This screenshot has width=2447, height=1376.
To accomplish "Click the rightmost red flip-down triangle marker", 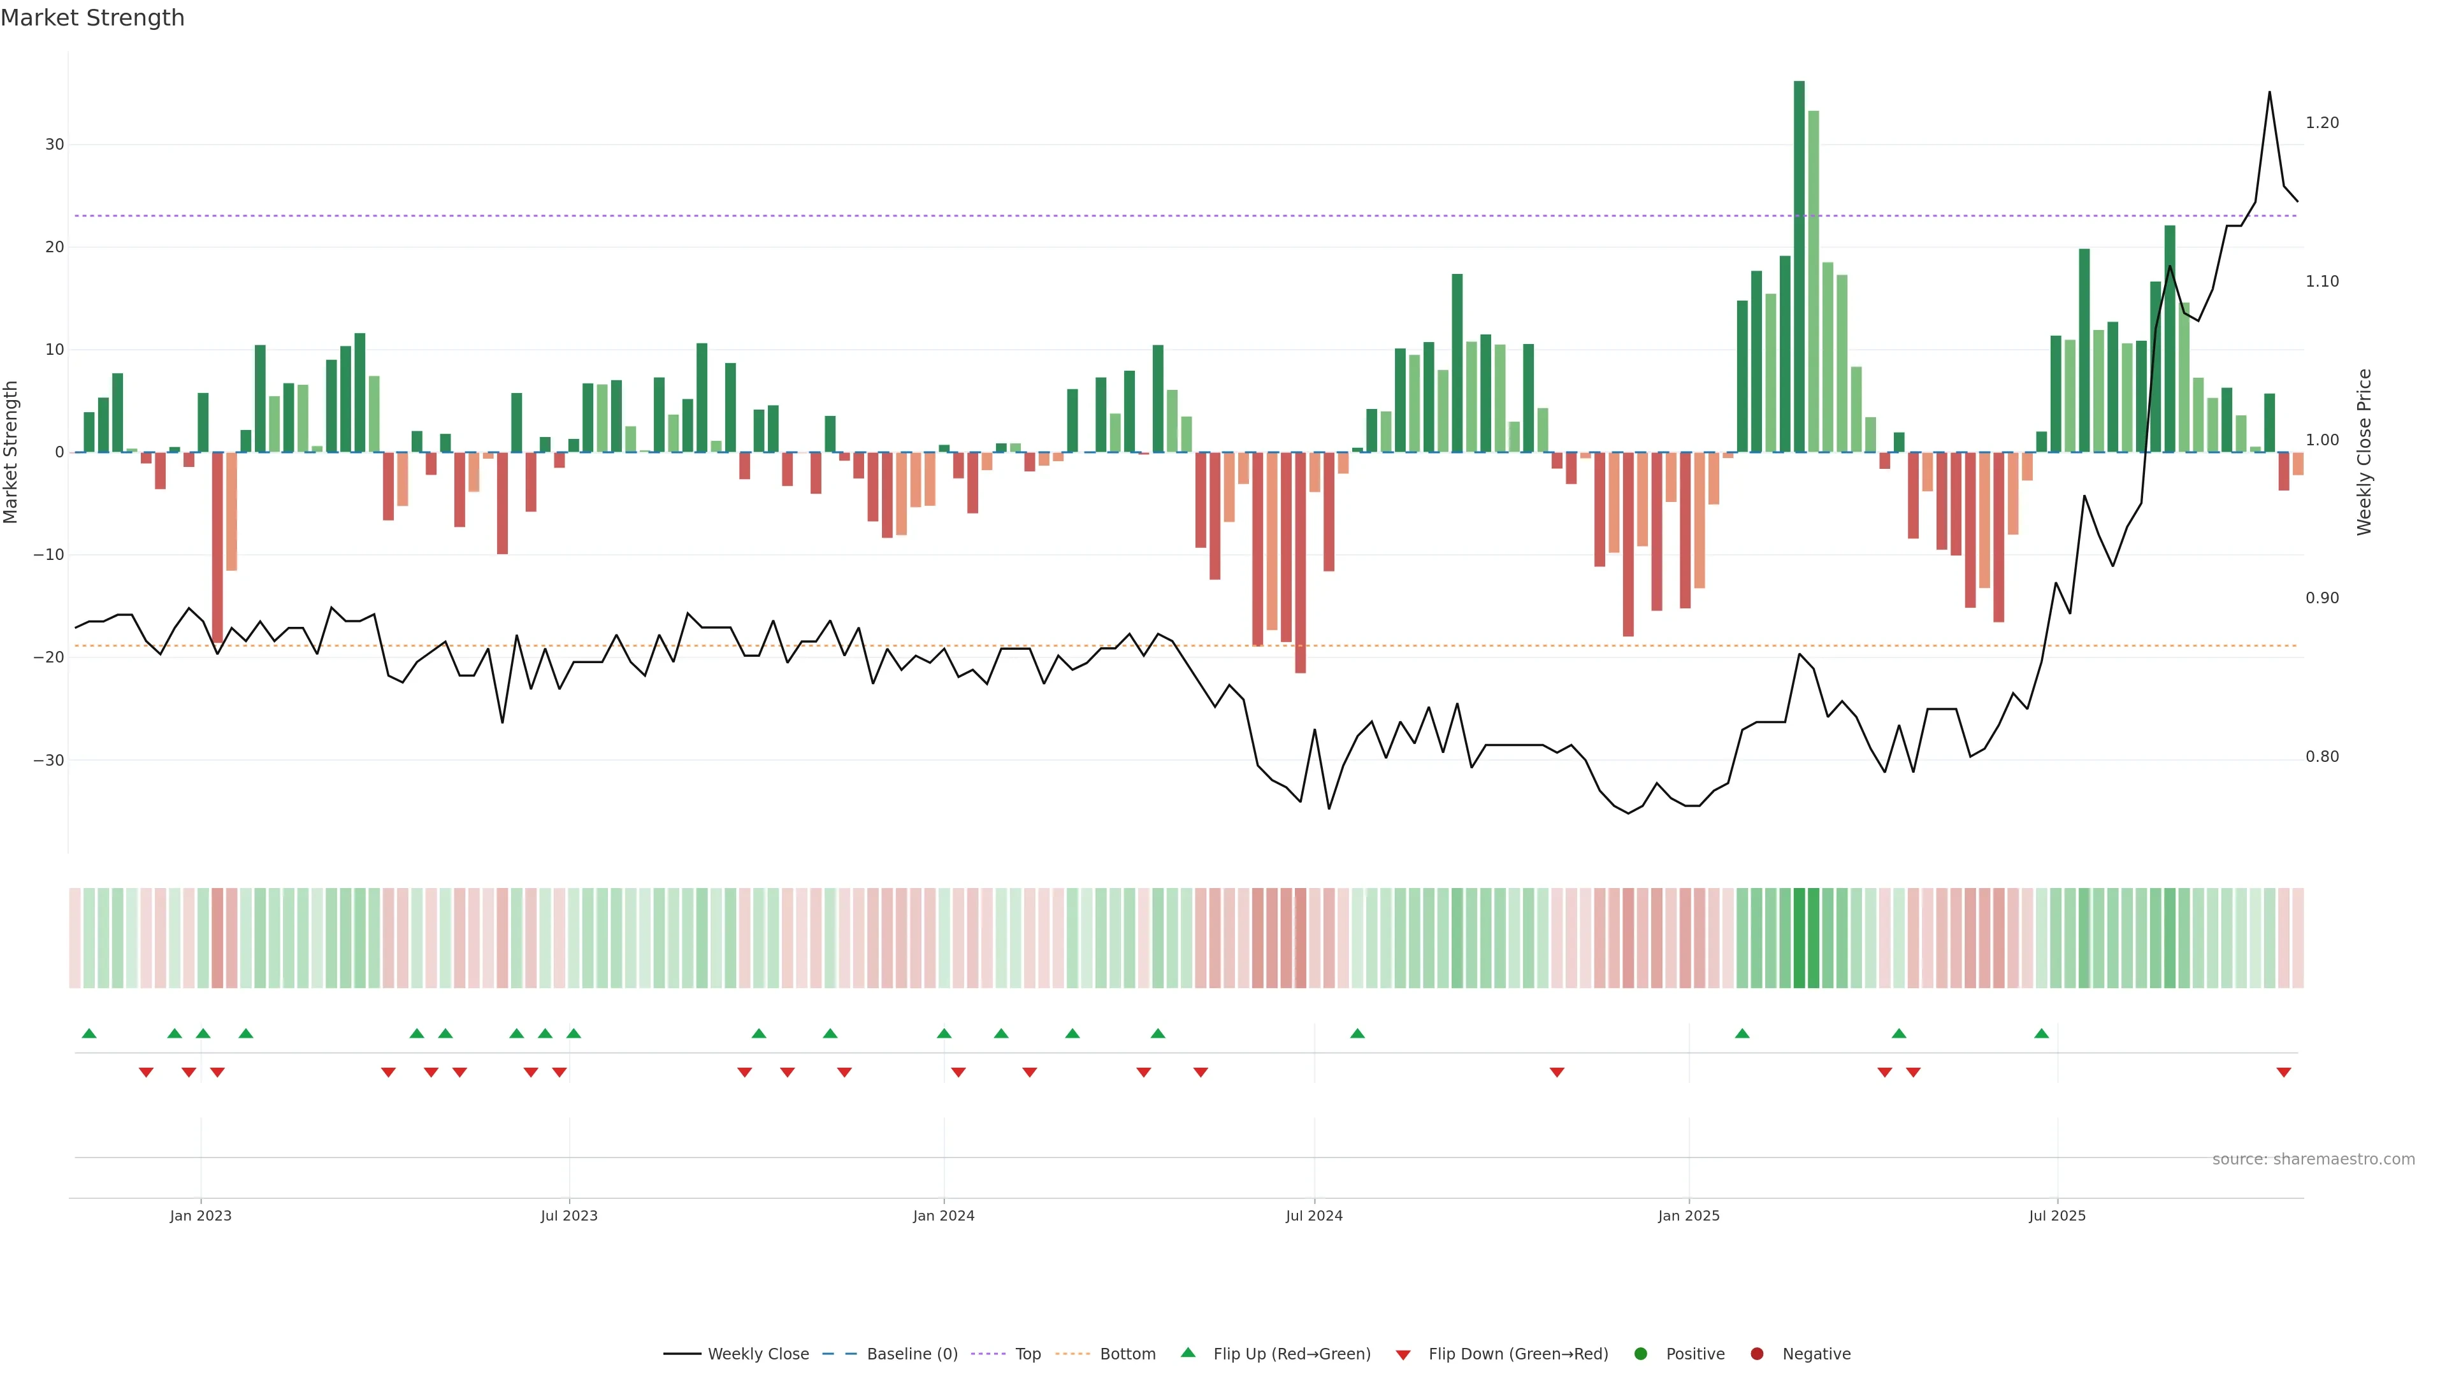I will pos(2284,1072).
